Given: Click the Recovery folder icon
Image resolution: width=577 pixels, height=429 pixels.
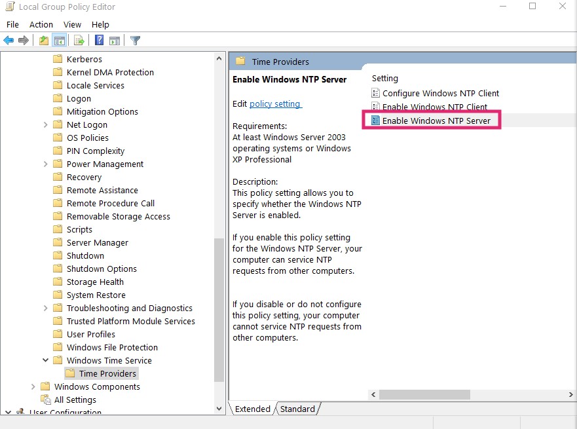Looking at the screenshot, I should click(58, 177).
